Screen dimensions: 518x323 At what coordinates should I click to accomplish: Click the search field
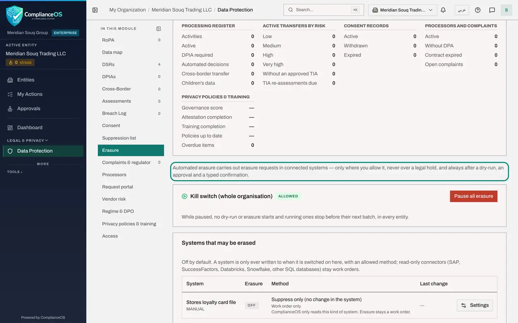pyautogui.click(x=324, y=10)
